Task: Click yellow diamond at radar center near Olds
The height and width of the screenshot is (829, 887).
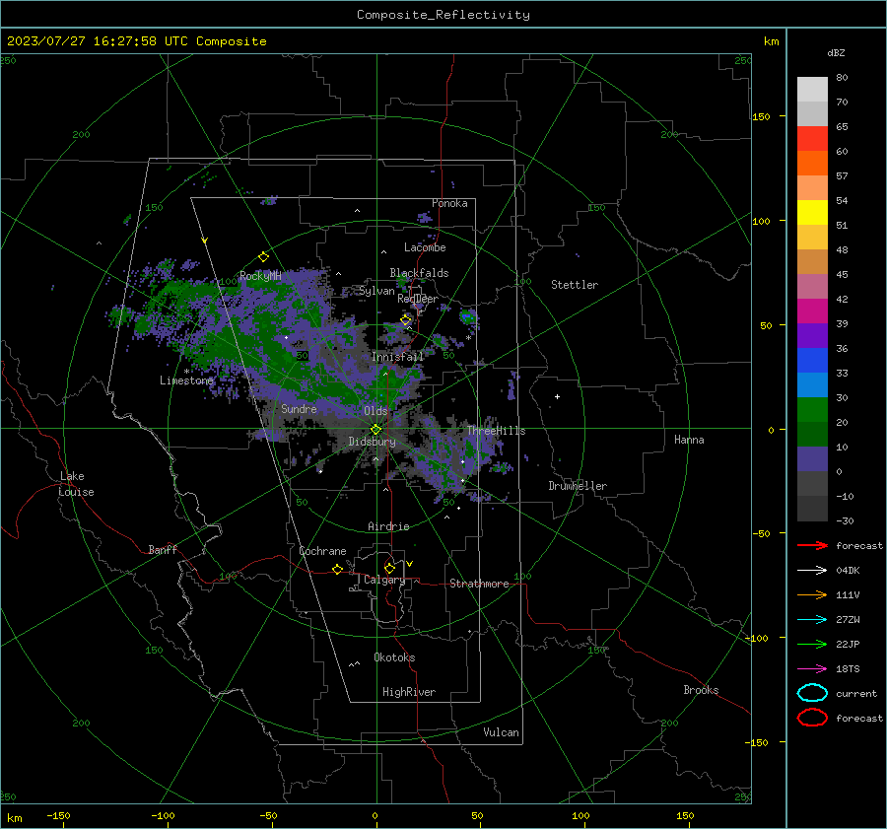Action: [375, 430]
